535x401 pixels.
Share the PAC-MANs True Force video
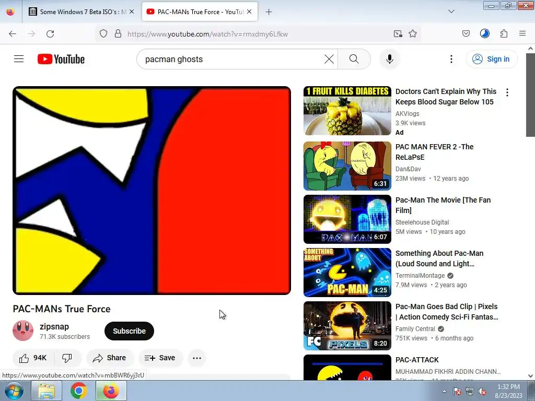click(110, 358)
